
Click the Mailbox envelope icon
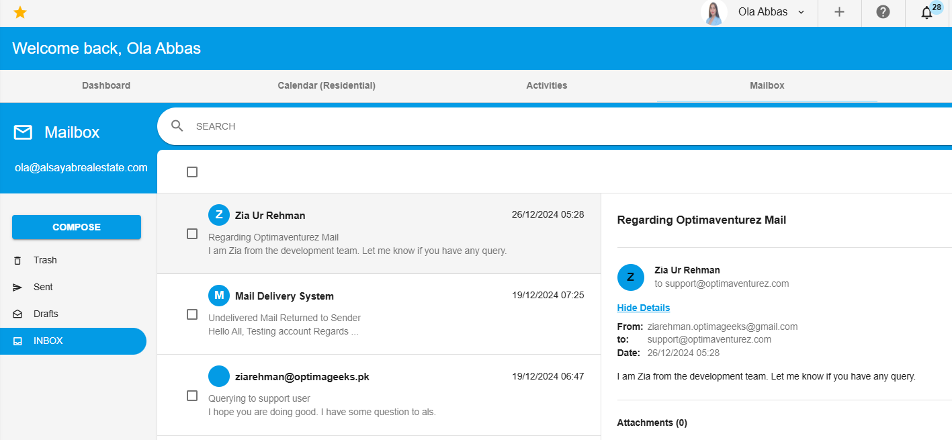[23, 132]
